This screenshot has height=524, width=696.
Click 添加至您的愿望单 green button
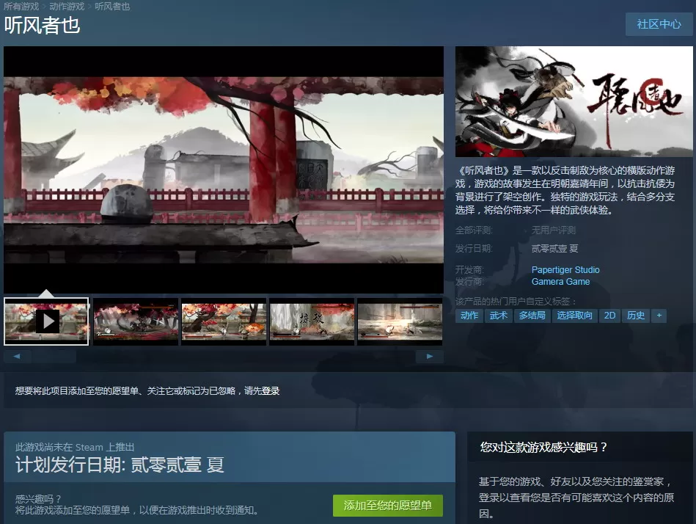387,506
